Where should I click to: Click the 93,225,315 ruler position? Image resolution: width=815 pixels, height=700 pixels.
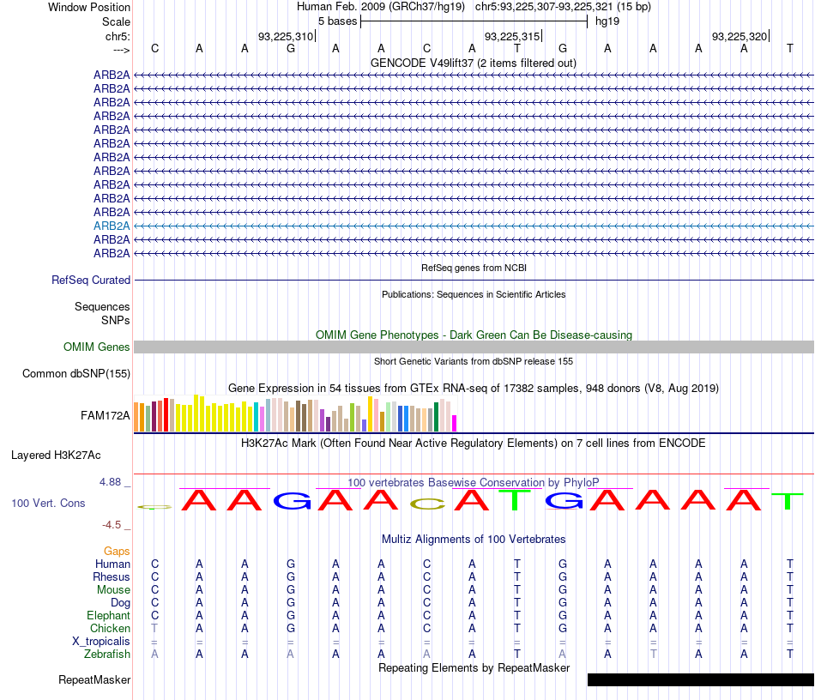coord(512,36)
